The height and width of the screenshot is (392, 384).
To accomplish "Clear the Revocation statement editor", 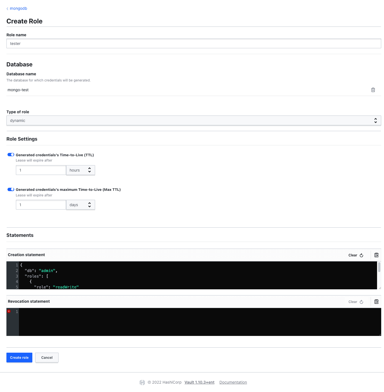I will coord(356,302).
